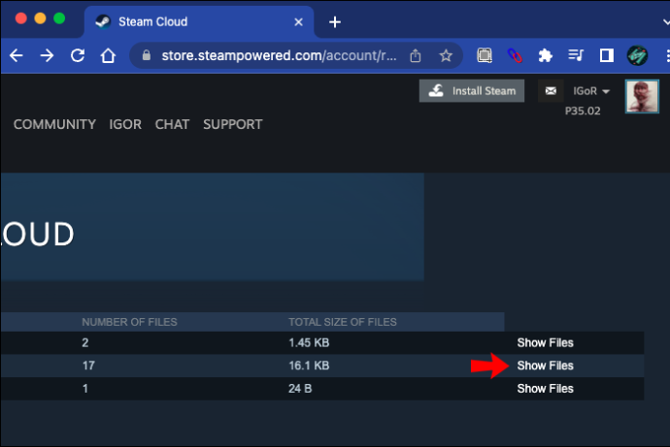670x447 pixels.
Task: Open the IGOR profile menu
Action: point(125,124)
